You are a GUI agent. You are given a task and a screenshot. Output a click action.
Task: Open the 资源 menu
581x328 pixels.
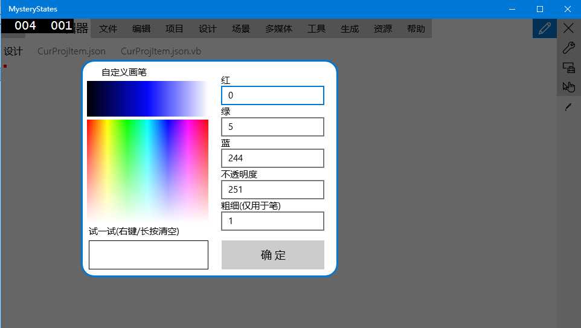383,28
